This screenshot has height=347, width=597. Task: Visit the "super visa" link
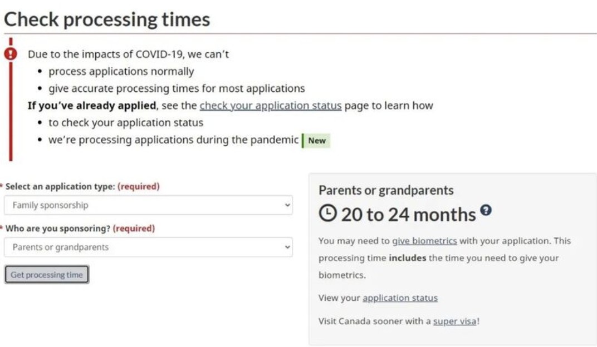(454, 321)
